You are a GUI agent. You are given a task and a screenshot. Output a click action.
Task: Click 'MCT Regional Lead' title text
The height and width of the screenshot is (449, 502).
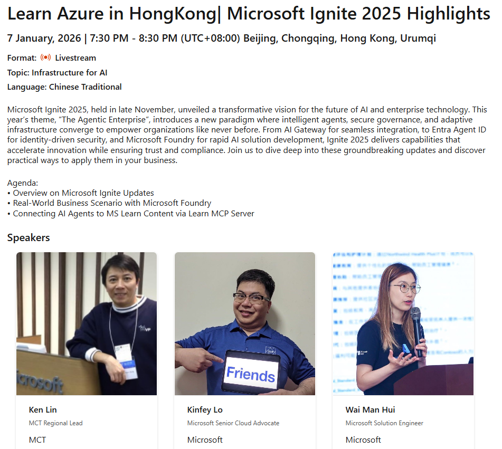tap(56, 423)
